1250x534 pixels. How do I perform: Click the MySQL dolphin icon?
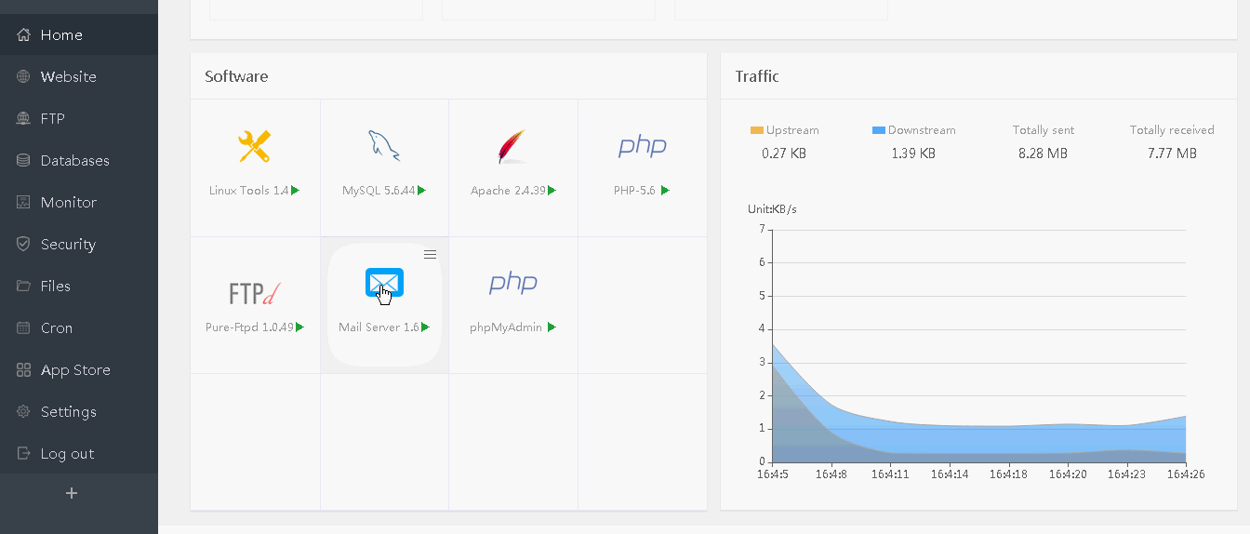click(x=383, y=146)
